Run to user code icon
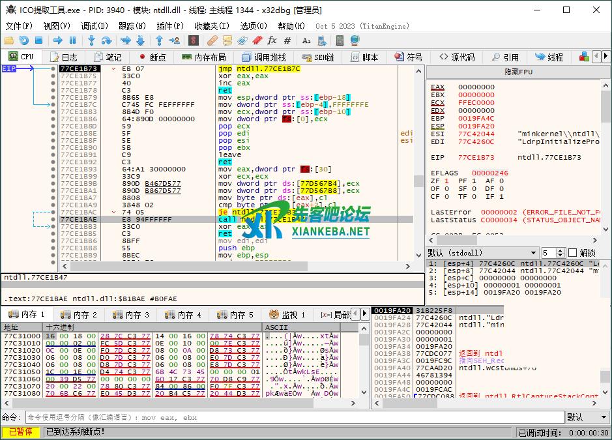This screenshot has height=440, width=612. (x=175, y=40)
